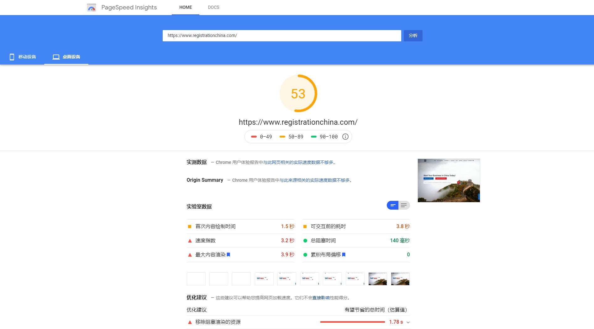Screen dimensions: 594x329
Task: Click the red 0–49 legend swatch
Action: click(254, 137)
